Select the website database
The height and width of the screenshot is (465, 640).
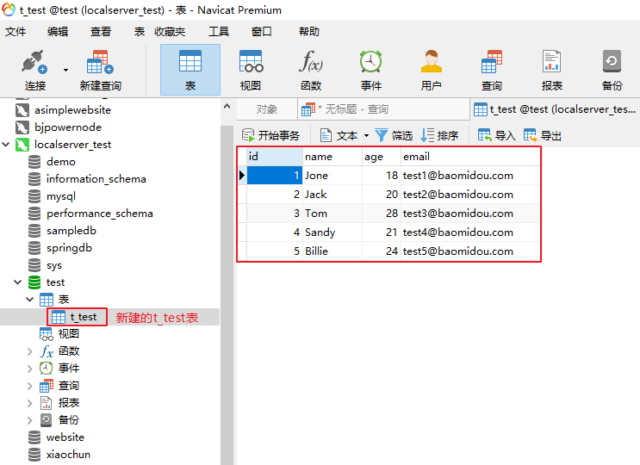coord(65,437)
